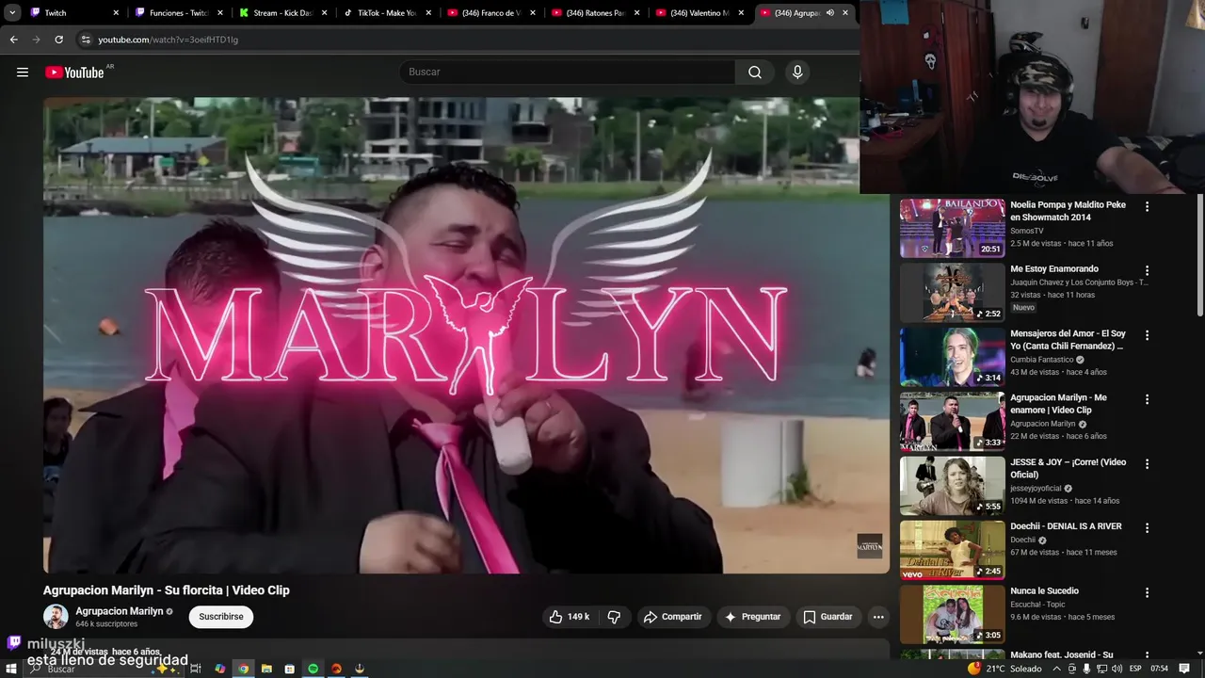Open the Agrupacion Marilyn channel avatar
This screenshot has width=1205, height=678.
point(56,617)
